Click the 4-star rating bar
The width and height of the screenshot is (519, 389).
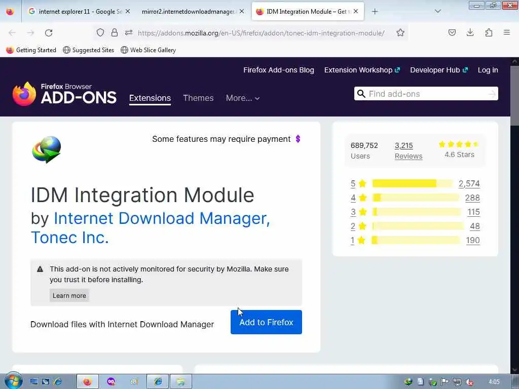click(416, 198)
